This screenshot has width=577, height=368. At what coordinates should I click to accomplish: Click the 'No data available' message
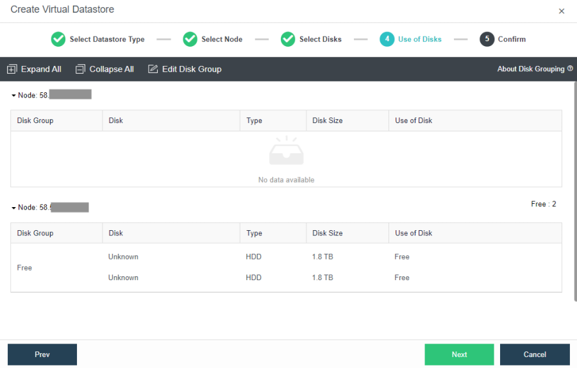point(287,180)
